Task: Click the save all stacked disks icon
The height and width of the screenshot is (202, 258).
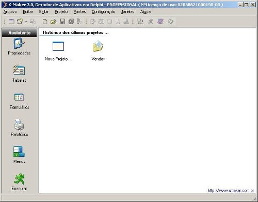Action: pos(71,22)
